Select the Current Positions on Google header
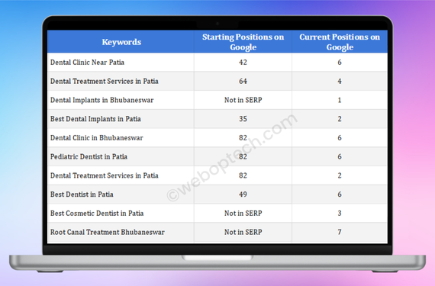 point(340,42)
